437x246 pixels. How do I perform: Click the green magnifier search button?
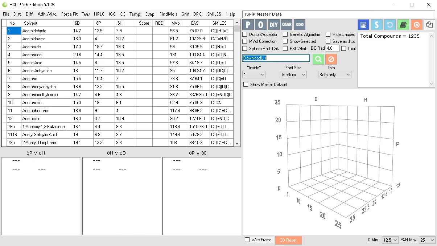pyautogui.click(x=318, y=59)
